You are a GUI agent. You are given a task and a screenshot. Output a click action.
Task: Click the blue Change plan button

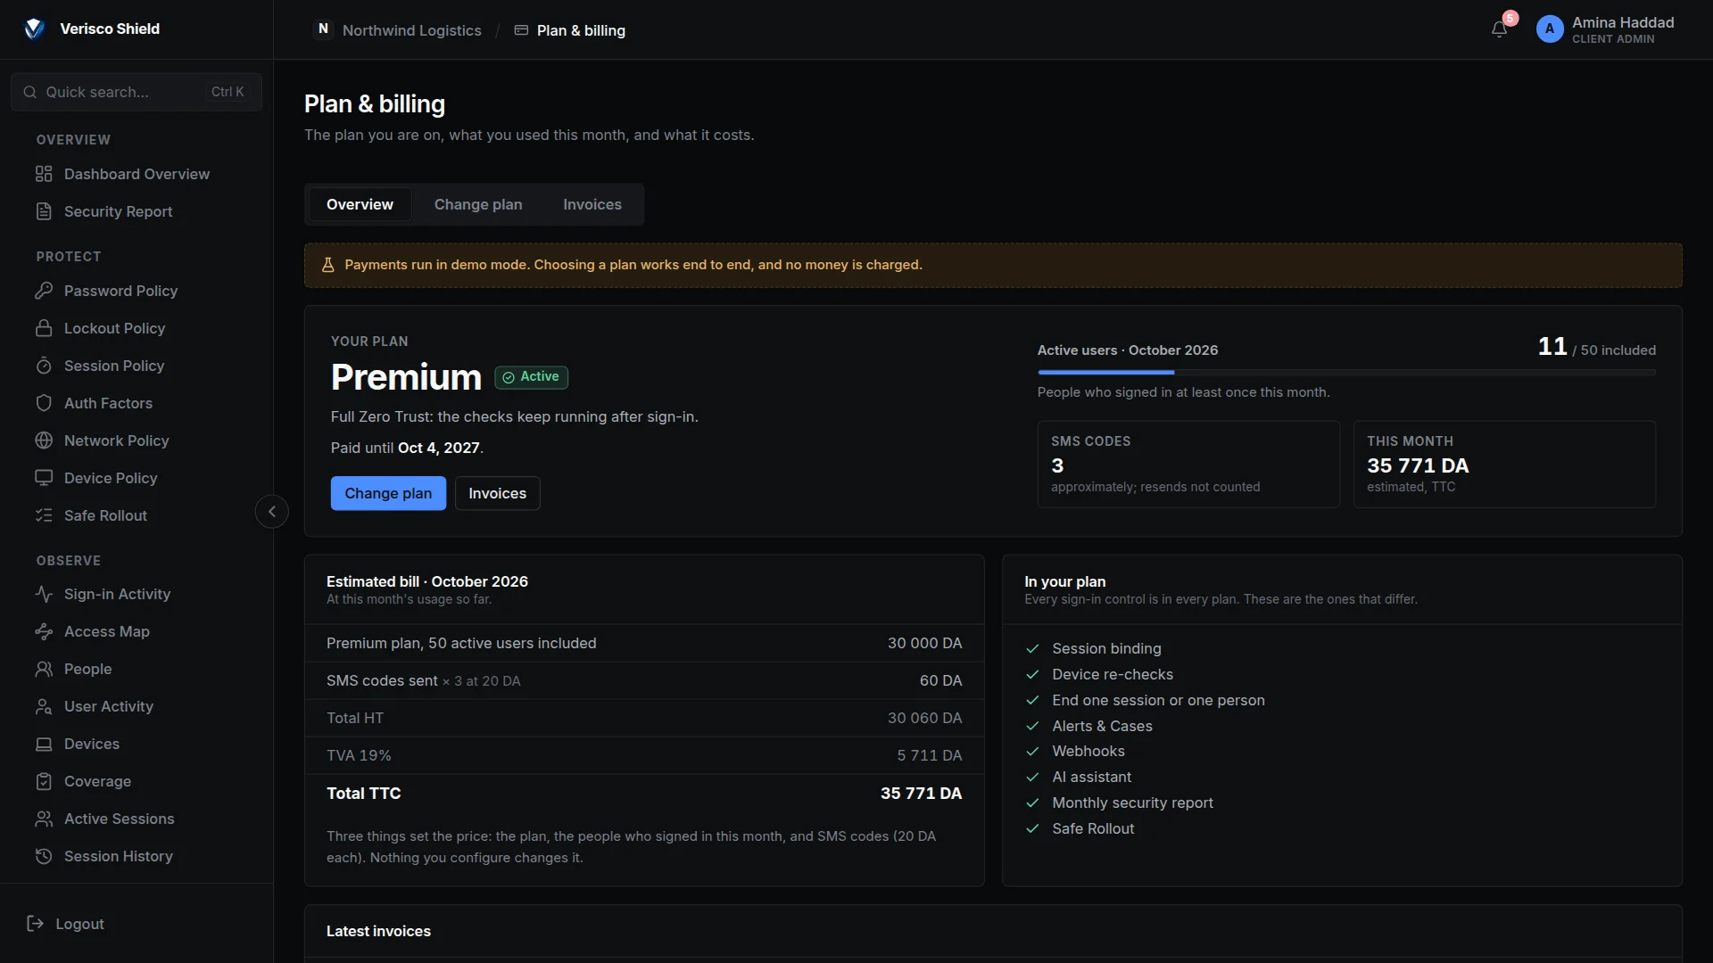(388, 493)
